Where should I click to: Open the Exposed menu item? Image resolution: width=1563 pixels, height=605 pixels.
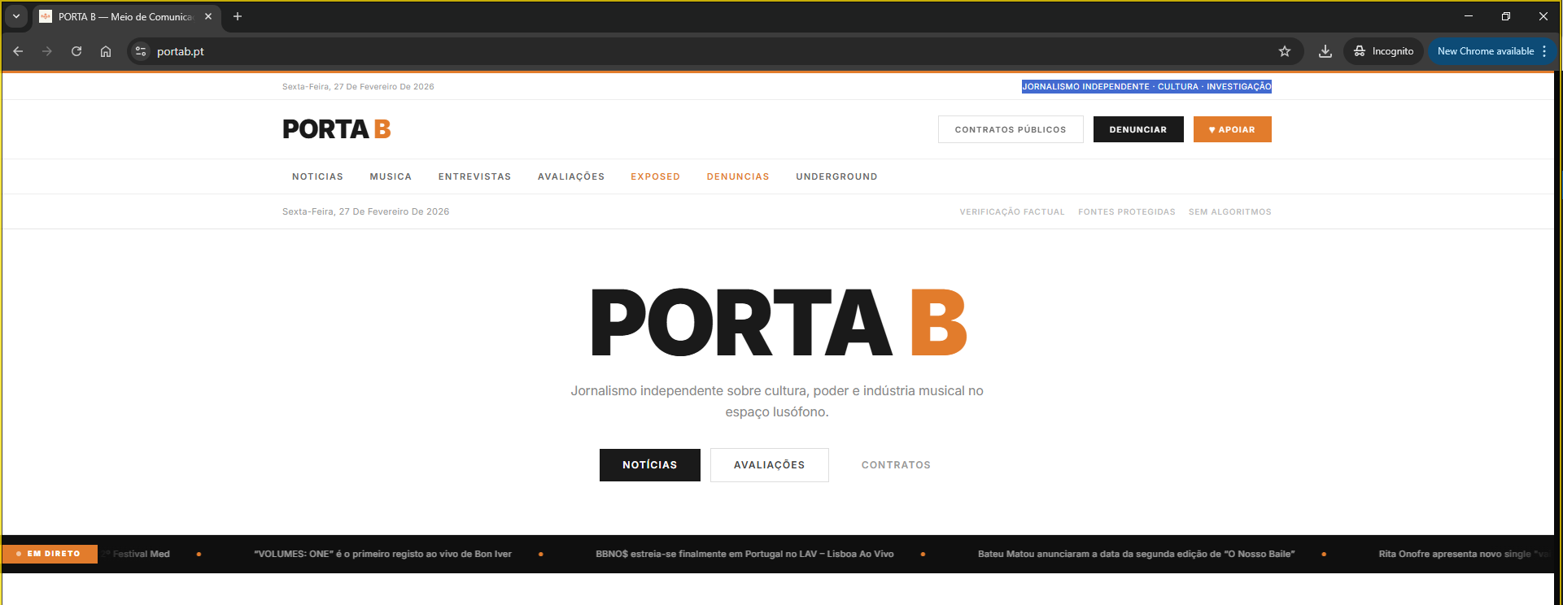pos(655,176)
